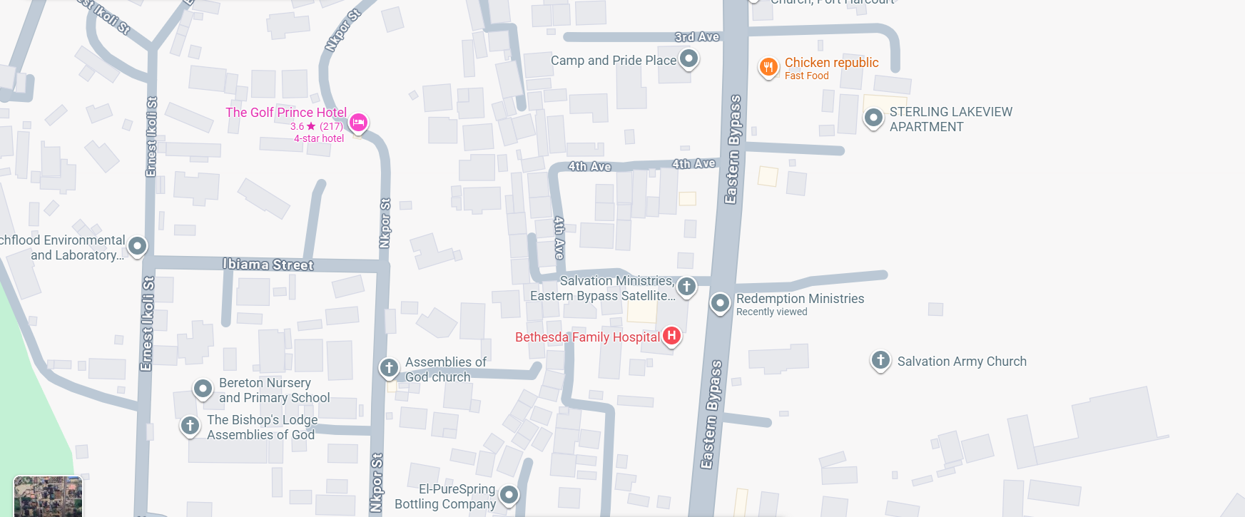1245x517 pixels.
Task: Click The Bishop's Lodge cross marker
Action: (x=189, y=426)
